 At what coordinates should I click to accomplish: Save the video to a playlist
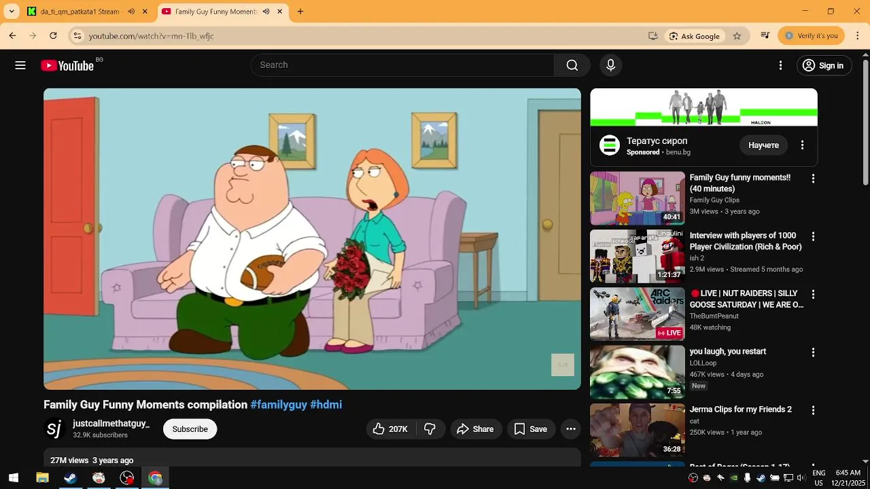(x=530, y=429)
